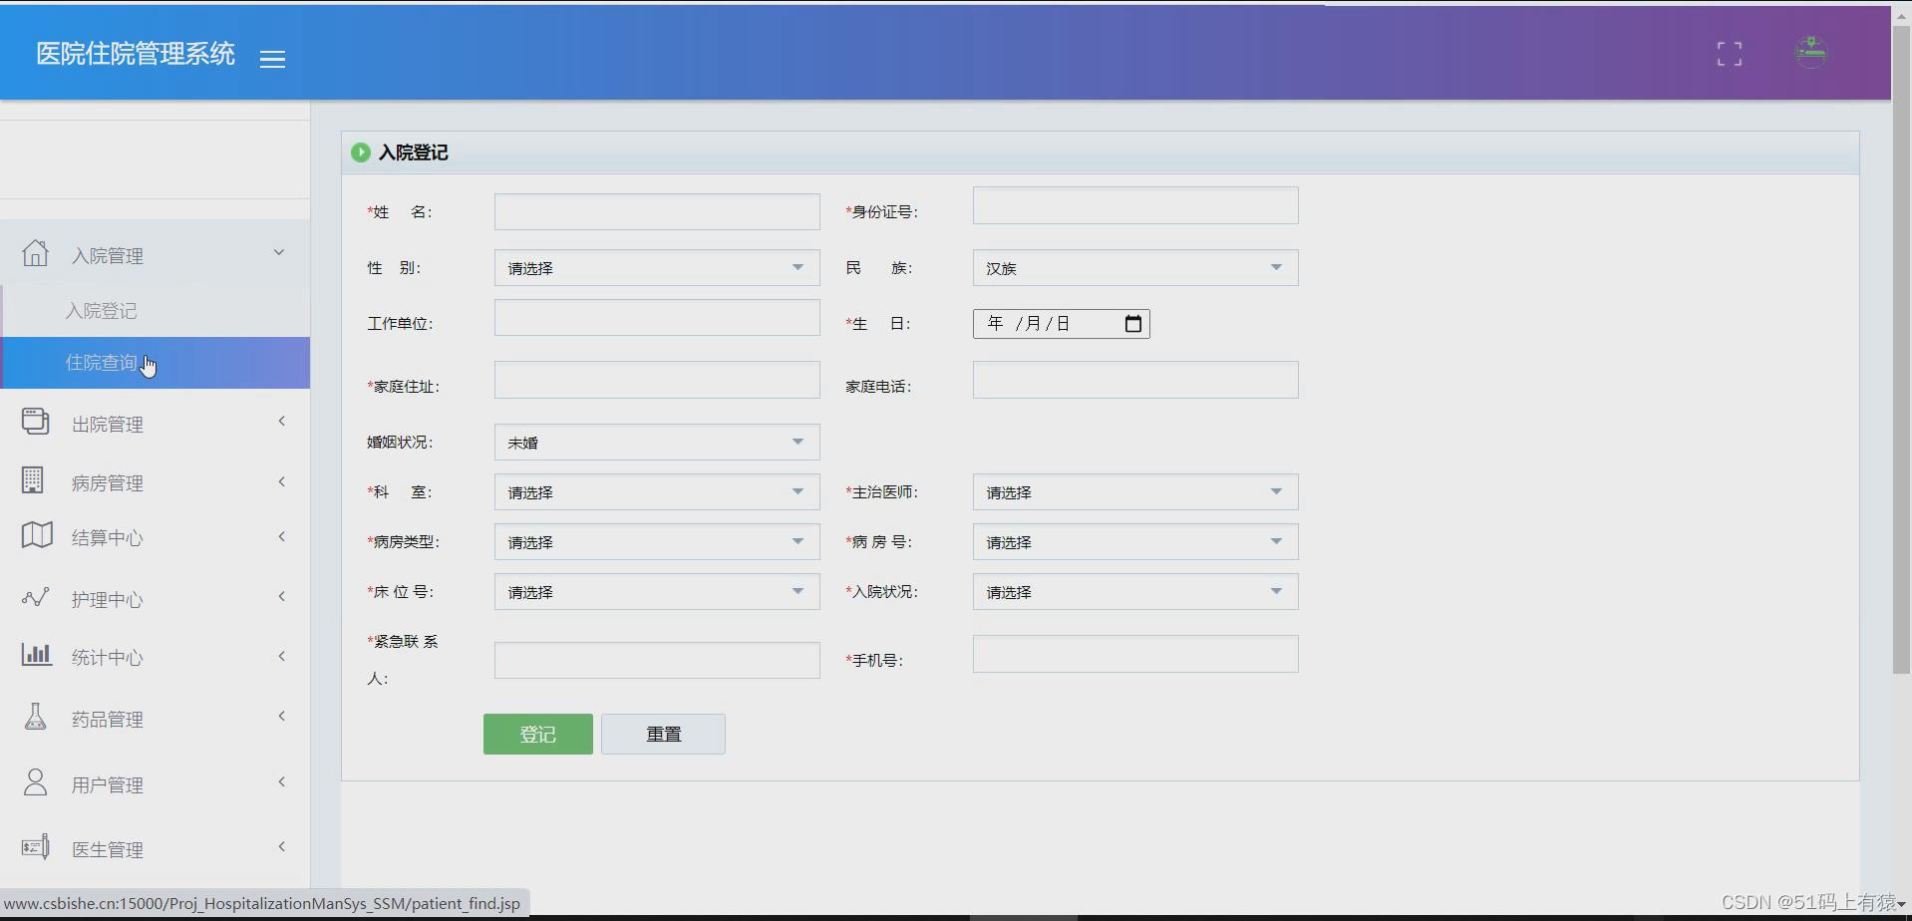This screenshot has width=1912, height=921.
Task: Click the icon beside 出院管理
Action: point(36,422)
